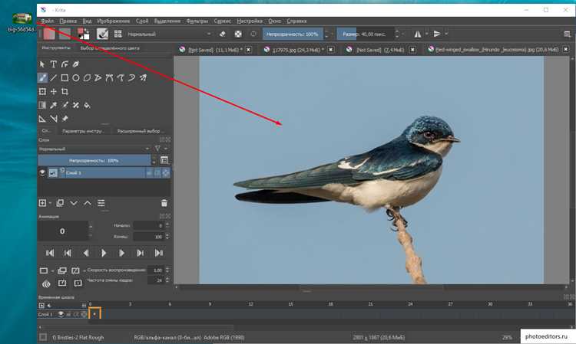Select the Ellipse tool
576x344 pixels.
tap(76, 77)
